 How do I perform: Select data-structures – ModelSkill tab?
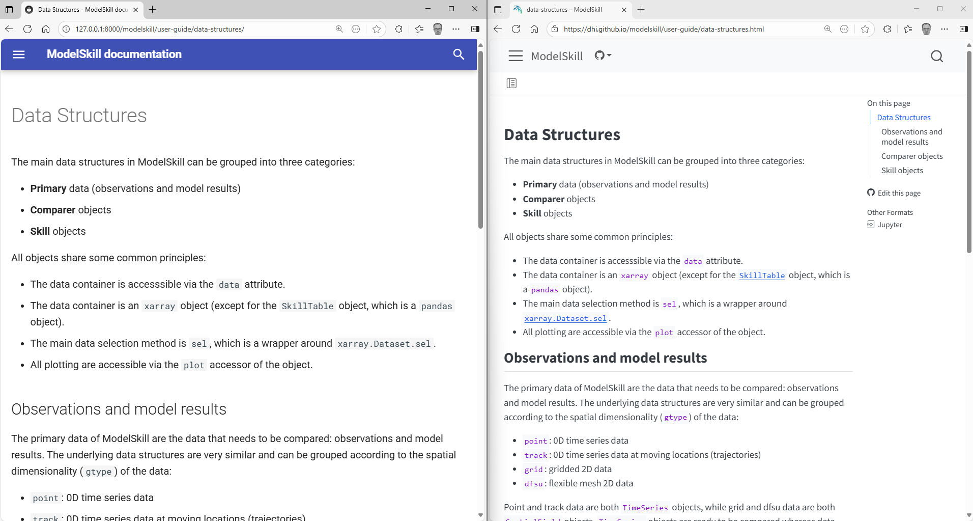[x=570, y=10]
